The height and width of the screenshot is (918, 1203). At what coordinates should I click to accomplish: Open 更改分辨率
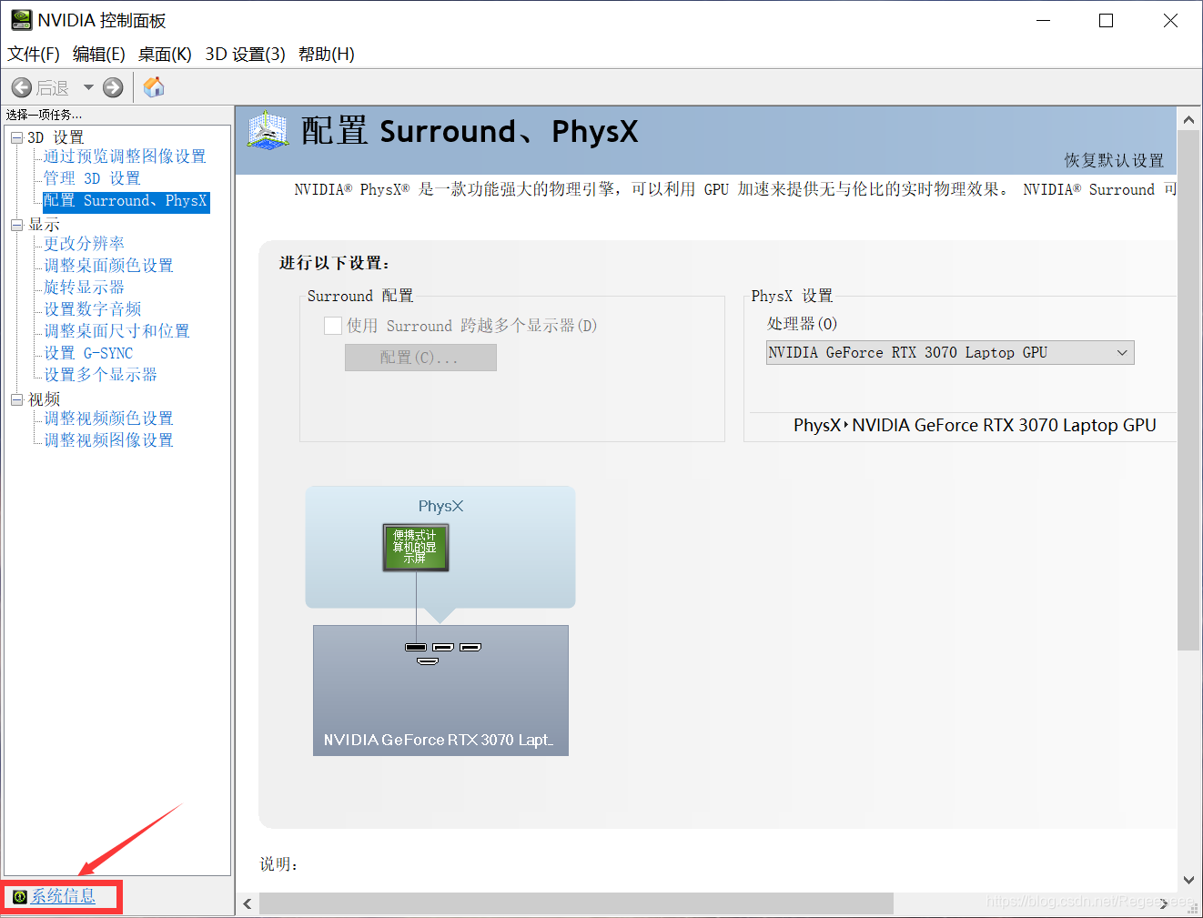(85, 244)
